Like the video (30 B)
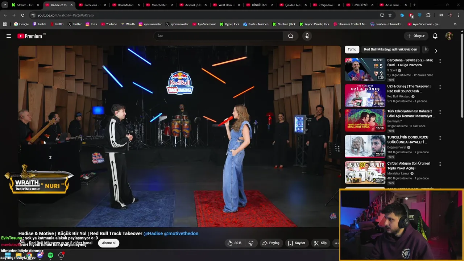464x261 pixels. [234, 243]
